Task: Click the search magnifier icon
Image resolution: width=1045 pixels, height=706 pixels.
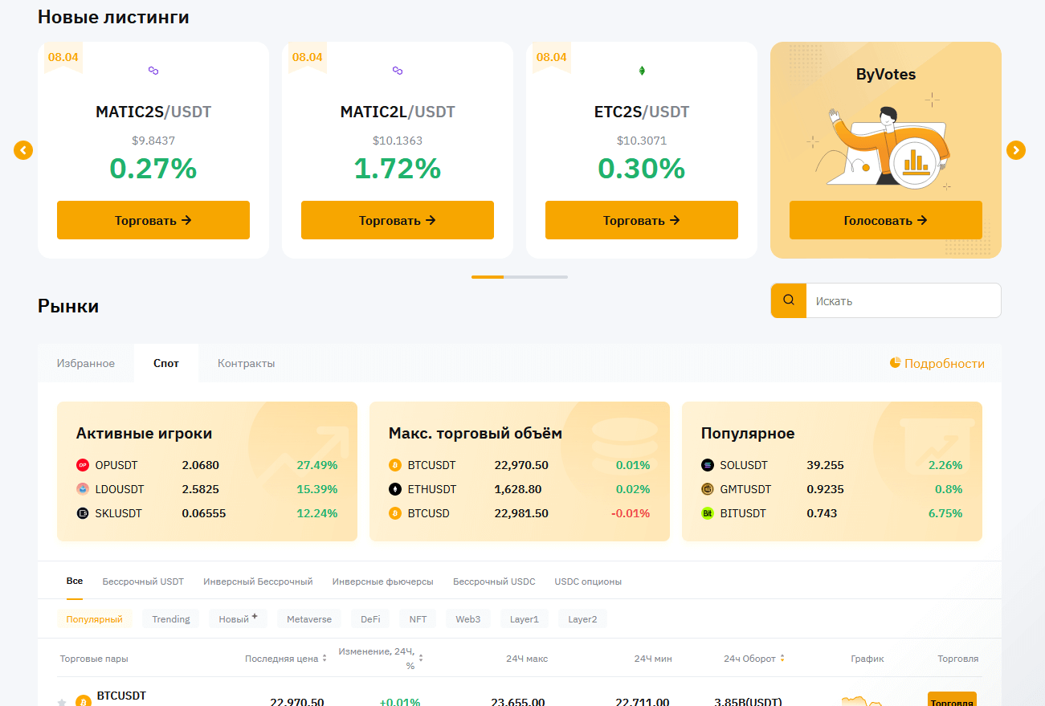Action: point(788,300)
